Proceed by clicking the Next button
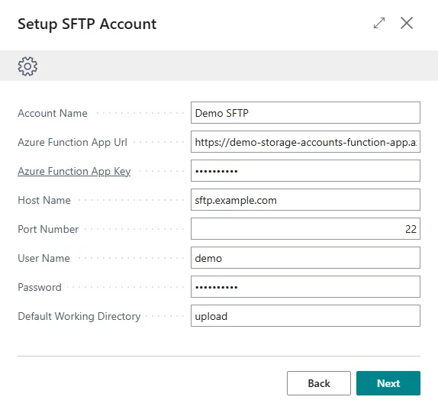Viewport: 438px width, 413px height. tap(388, 383)
